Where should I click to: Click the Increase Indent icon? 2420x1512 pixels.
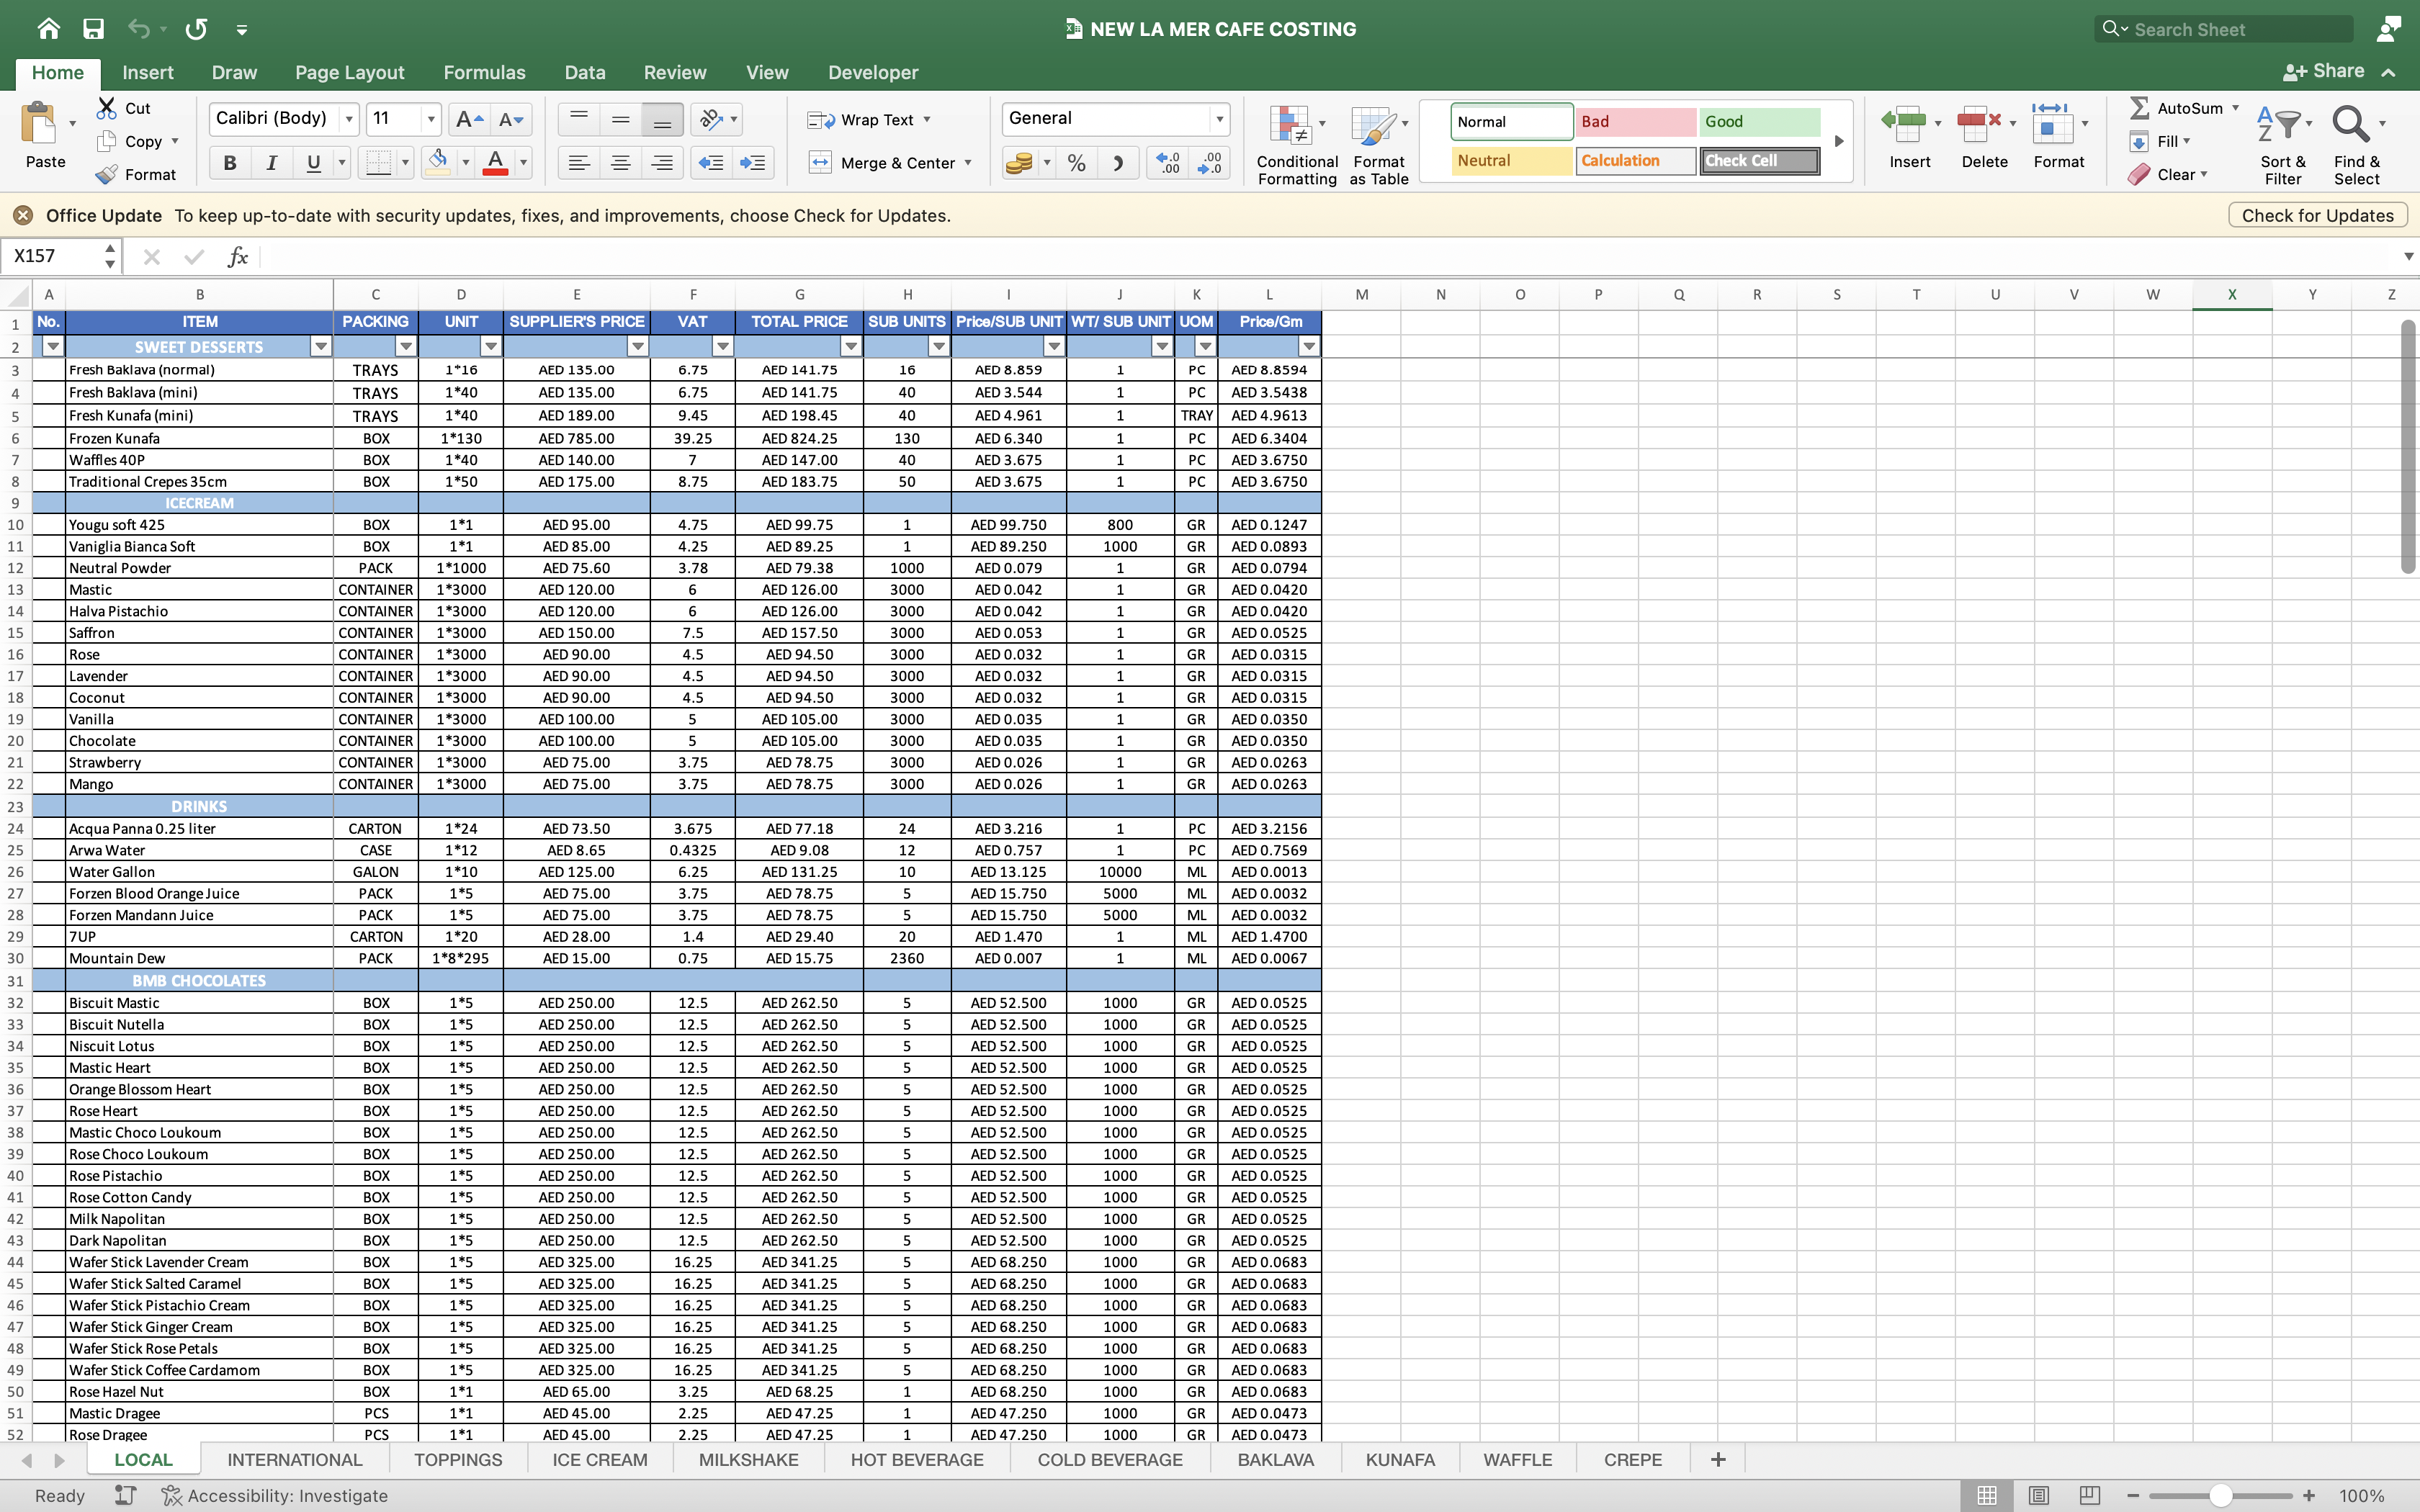pyautogui.click(x=753, y=163)
